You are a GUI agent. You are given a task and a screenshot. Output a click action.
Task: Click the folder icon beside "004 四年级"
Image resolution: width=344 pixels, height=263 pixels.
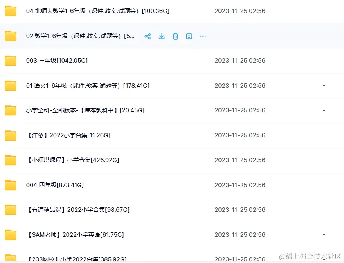(x=10, y=185)
